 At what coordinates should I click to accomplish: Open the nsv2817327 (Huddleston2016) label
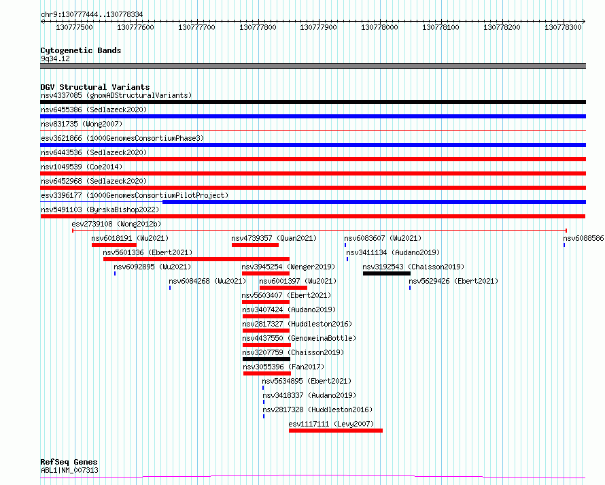pos(297,324)
